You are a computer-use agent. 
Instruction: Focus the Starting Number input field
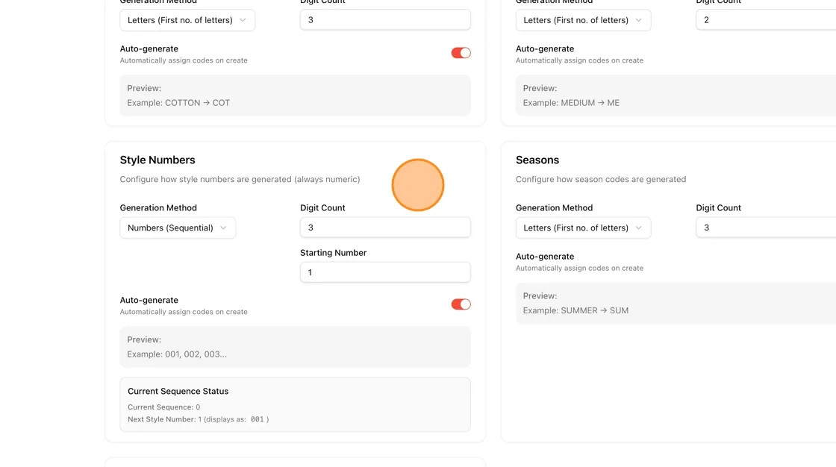click(385, 272)
